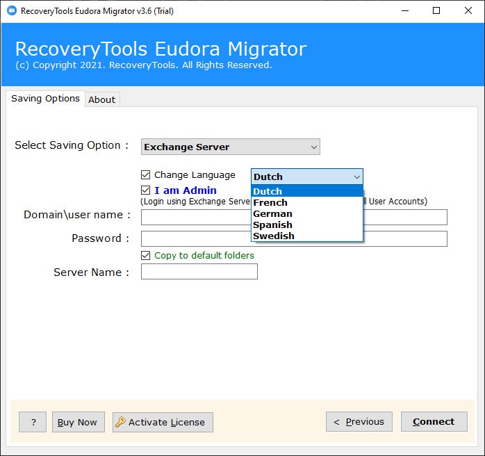Focus the Domain\user name input field
This screenshot has width=485, height=456.
[x=294, y=217]
